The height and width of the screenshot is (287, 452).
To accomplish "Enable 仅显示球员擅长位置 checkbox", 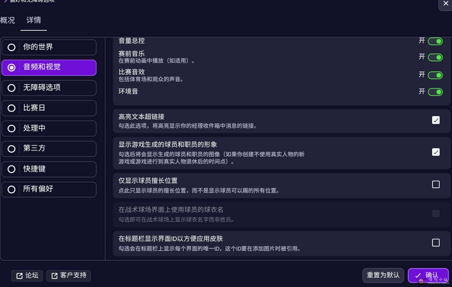I will point(436,184).
